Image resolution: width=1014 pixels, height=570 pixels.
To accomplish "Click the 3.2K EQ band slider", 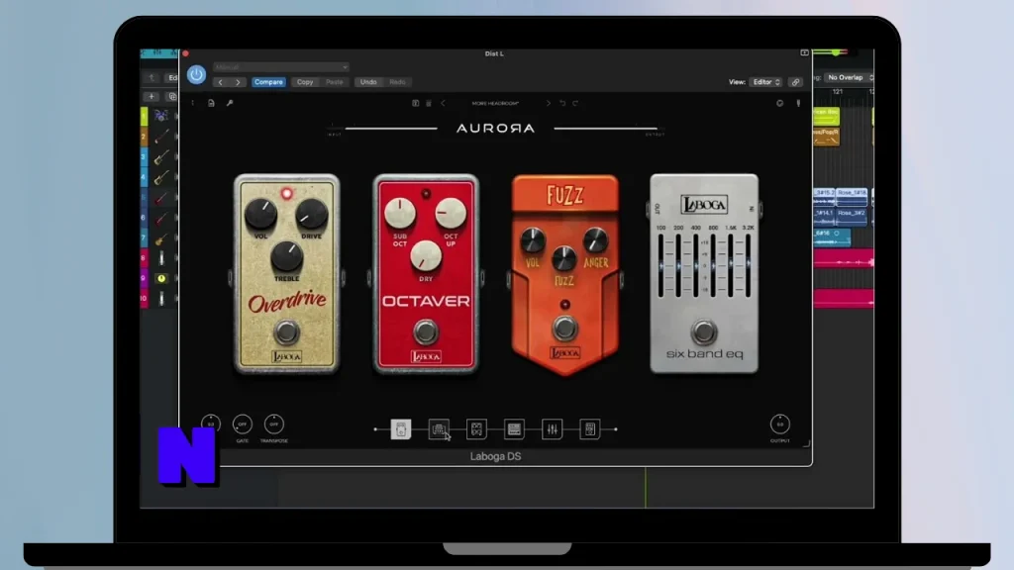I will (x=749, y=265).
